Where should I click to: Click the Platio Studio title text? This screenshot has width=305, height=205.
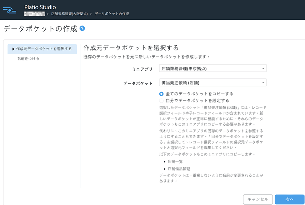point(40,7)
